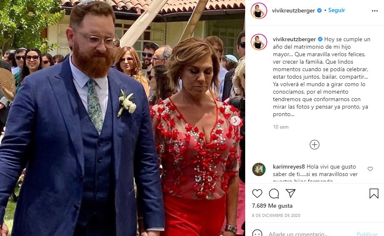This screenshot has height=236, width=384.
Task: Open karimreyes8's profile avatar
Action: [x=259, y=169]
